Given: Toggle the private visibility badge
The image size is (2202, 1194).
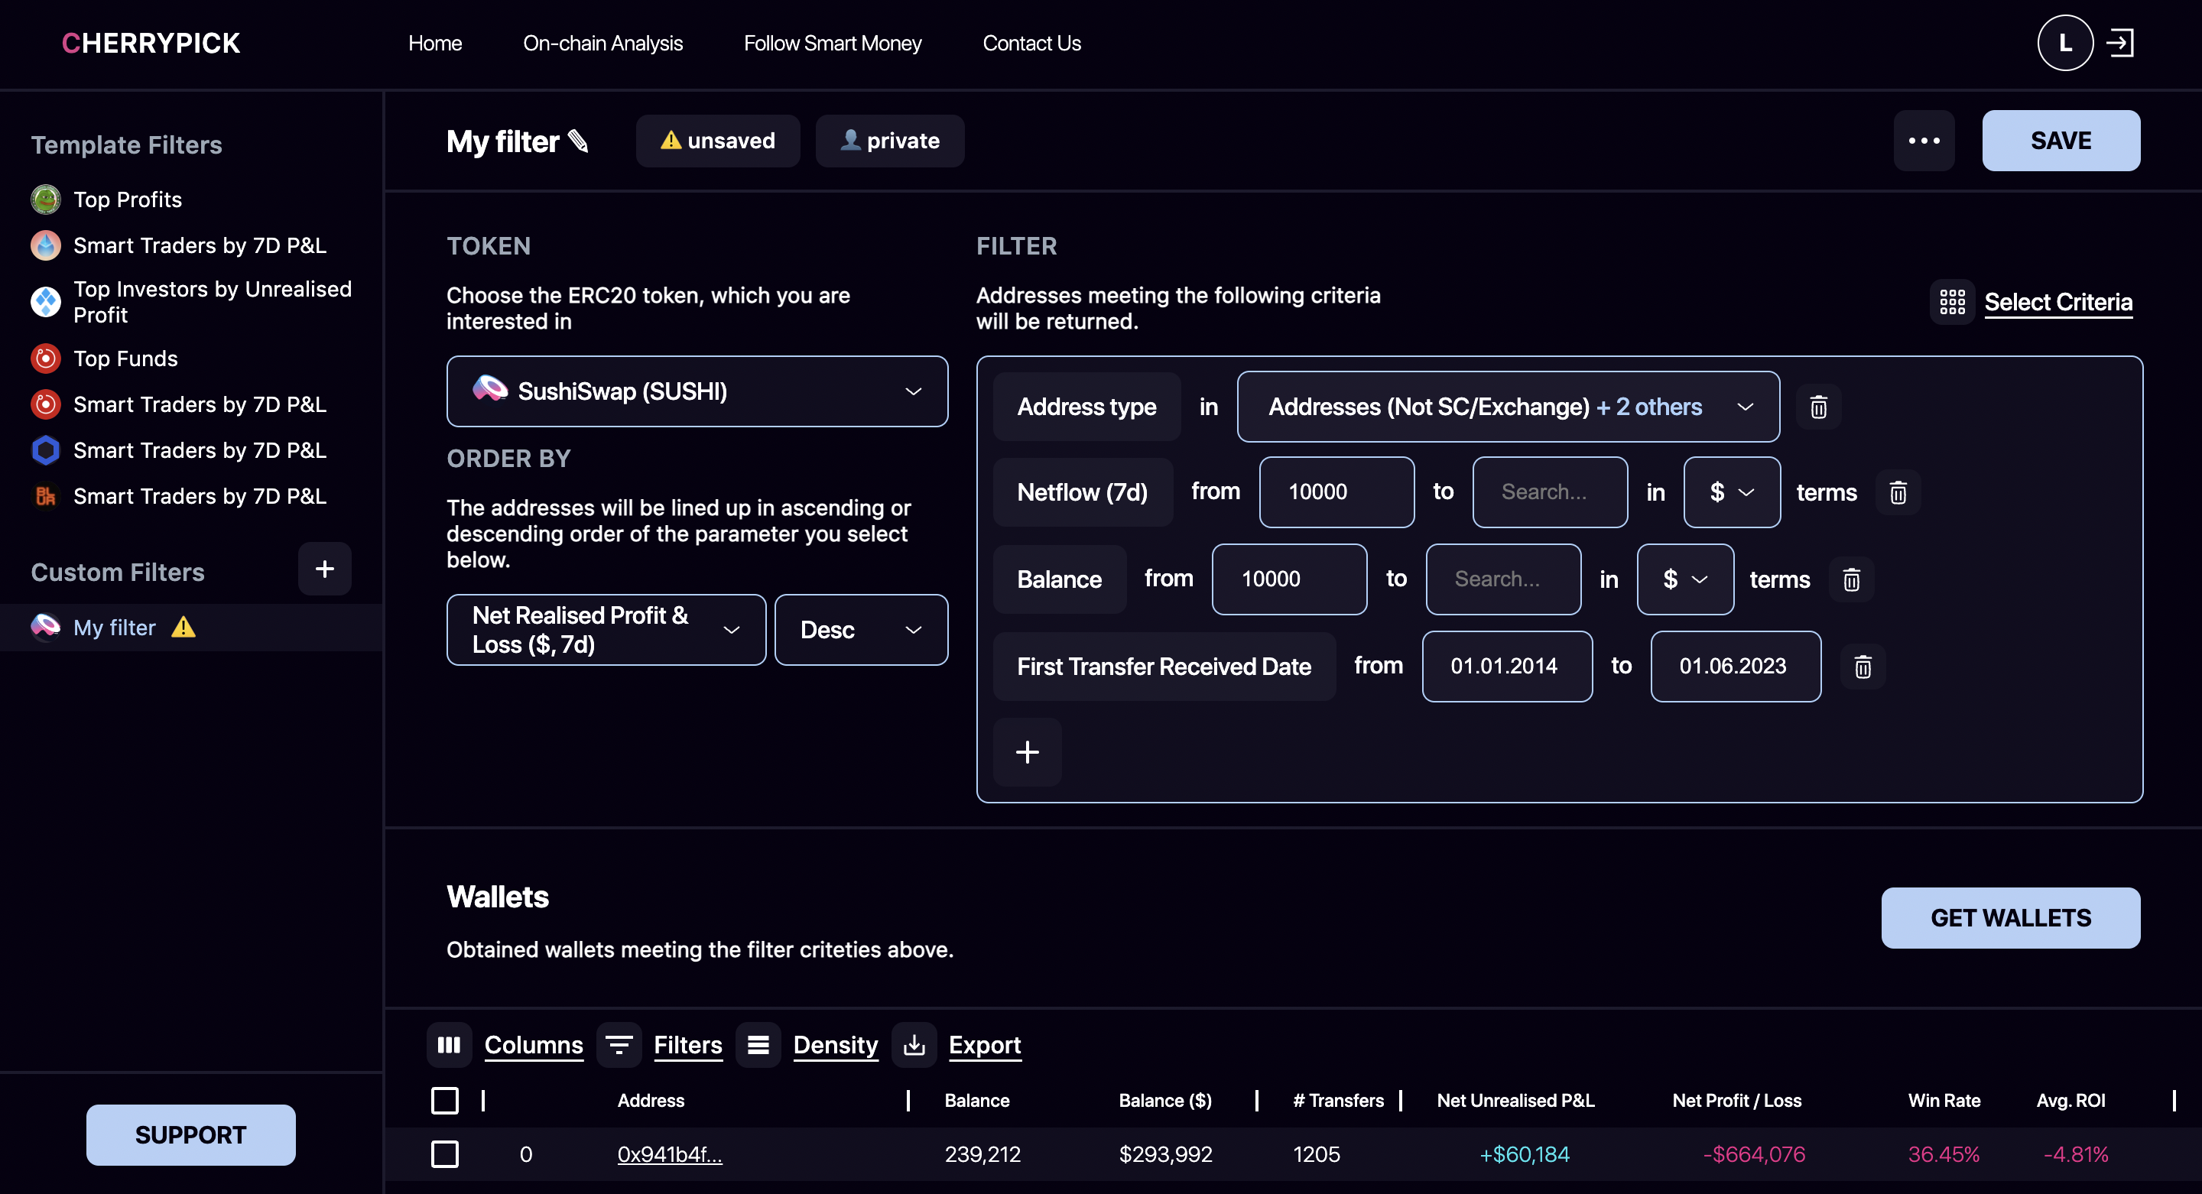Looking at the screenshot, I should [x=890, y=141].
